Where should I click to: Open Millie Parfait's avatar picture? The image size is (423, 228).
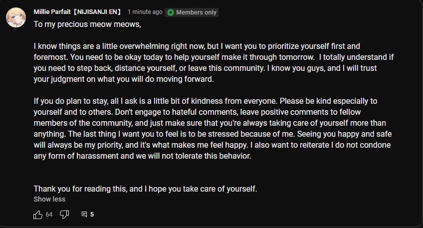16,17
